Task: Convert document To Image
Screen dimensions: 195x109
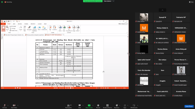Action: [x=74, y=28]
